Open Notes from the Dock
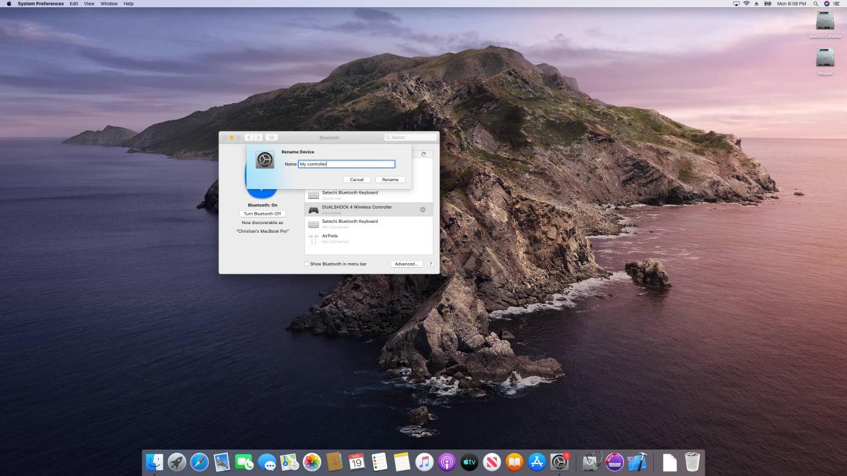Viewport: 847px width, 476px height. coord(402,461)
